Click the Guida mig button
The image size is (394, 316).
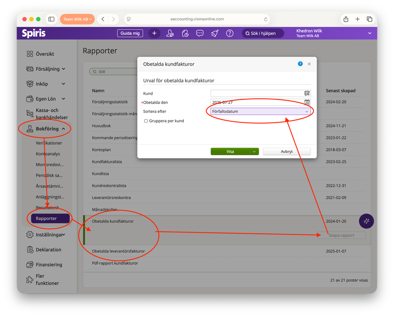[130, 33]
